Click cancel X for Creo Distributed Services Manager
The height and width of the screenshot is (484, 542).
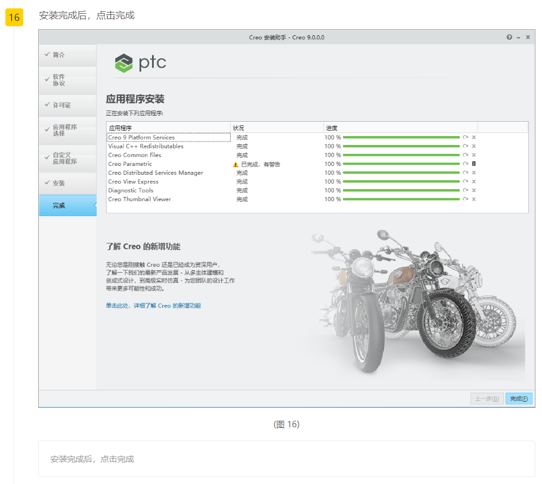click(474, 172)
